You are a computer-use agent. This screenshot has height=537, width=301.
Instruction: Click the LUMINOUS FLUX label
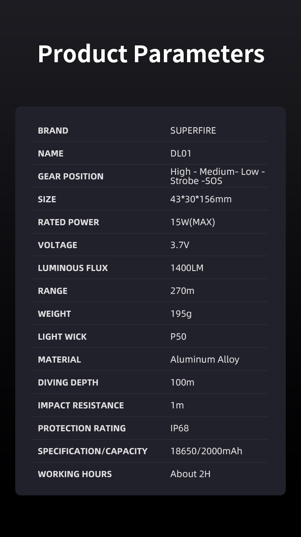pyautogui.click(x=73, y=268)
